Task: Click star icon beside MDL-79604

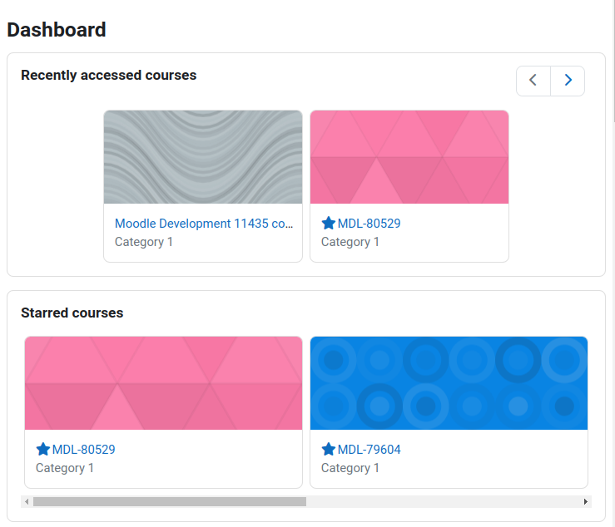Action: pyautogui.click(x=328, y=450)
